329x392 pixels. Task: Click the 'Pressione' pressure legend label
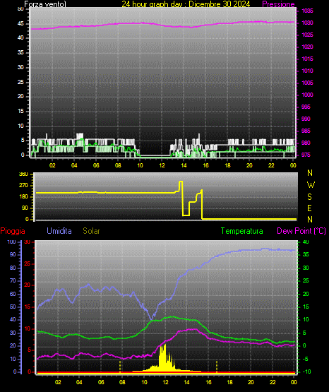(278, 4)
